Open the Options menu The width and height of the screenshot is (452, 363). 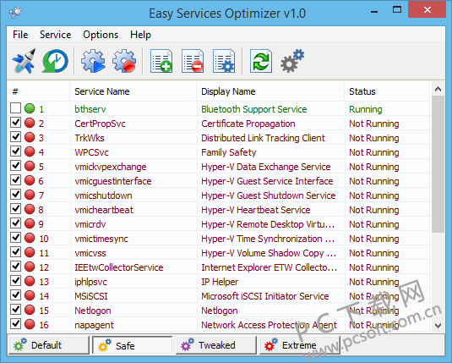pos(101,35)
